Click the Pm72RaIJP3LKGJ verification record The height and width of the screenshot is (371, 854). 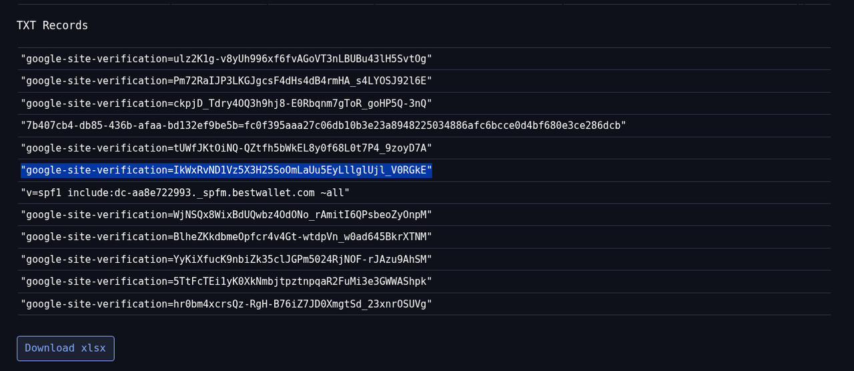(x=226, y=81)
